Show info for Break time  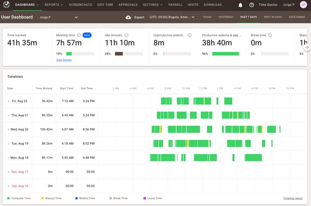(x=271, y=35)
